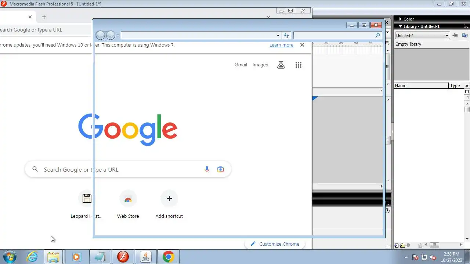Click the Windows Start orb
This screenshot has width=470, height=264.
click(10, 257)
